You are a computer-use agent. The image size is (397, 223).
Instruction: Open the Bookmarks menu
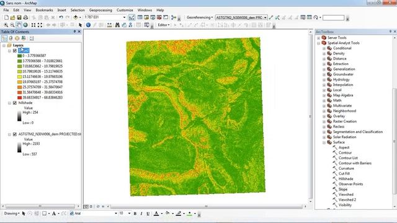tap(44, 10)
